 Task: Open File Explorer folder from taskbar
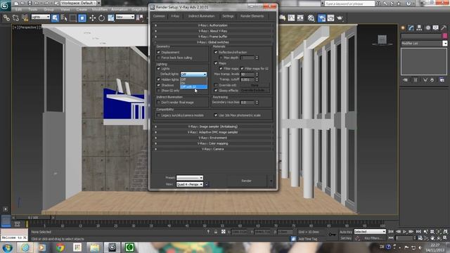pos(94,247)
